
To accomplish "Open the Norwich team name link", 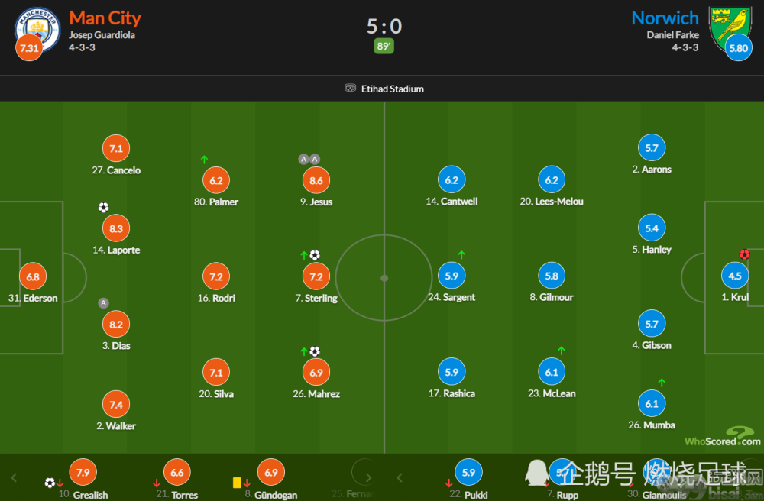I will pos(665,18).
